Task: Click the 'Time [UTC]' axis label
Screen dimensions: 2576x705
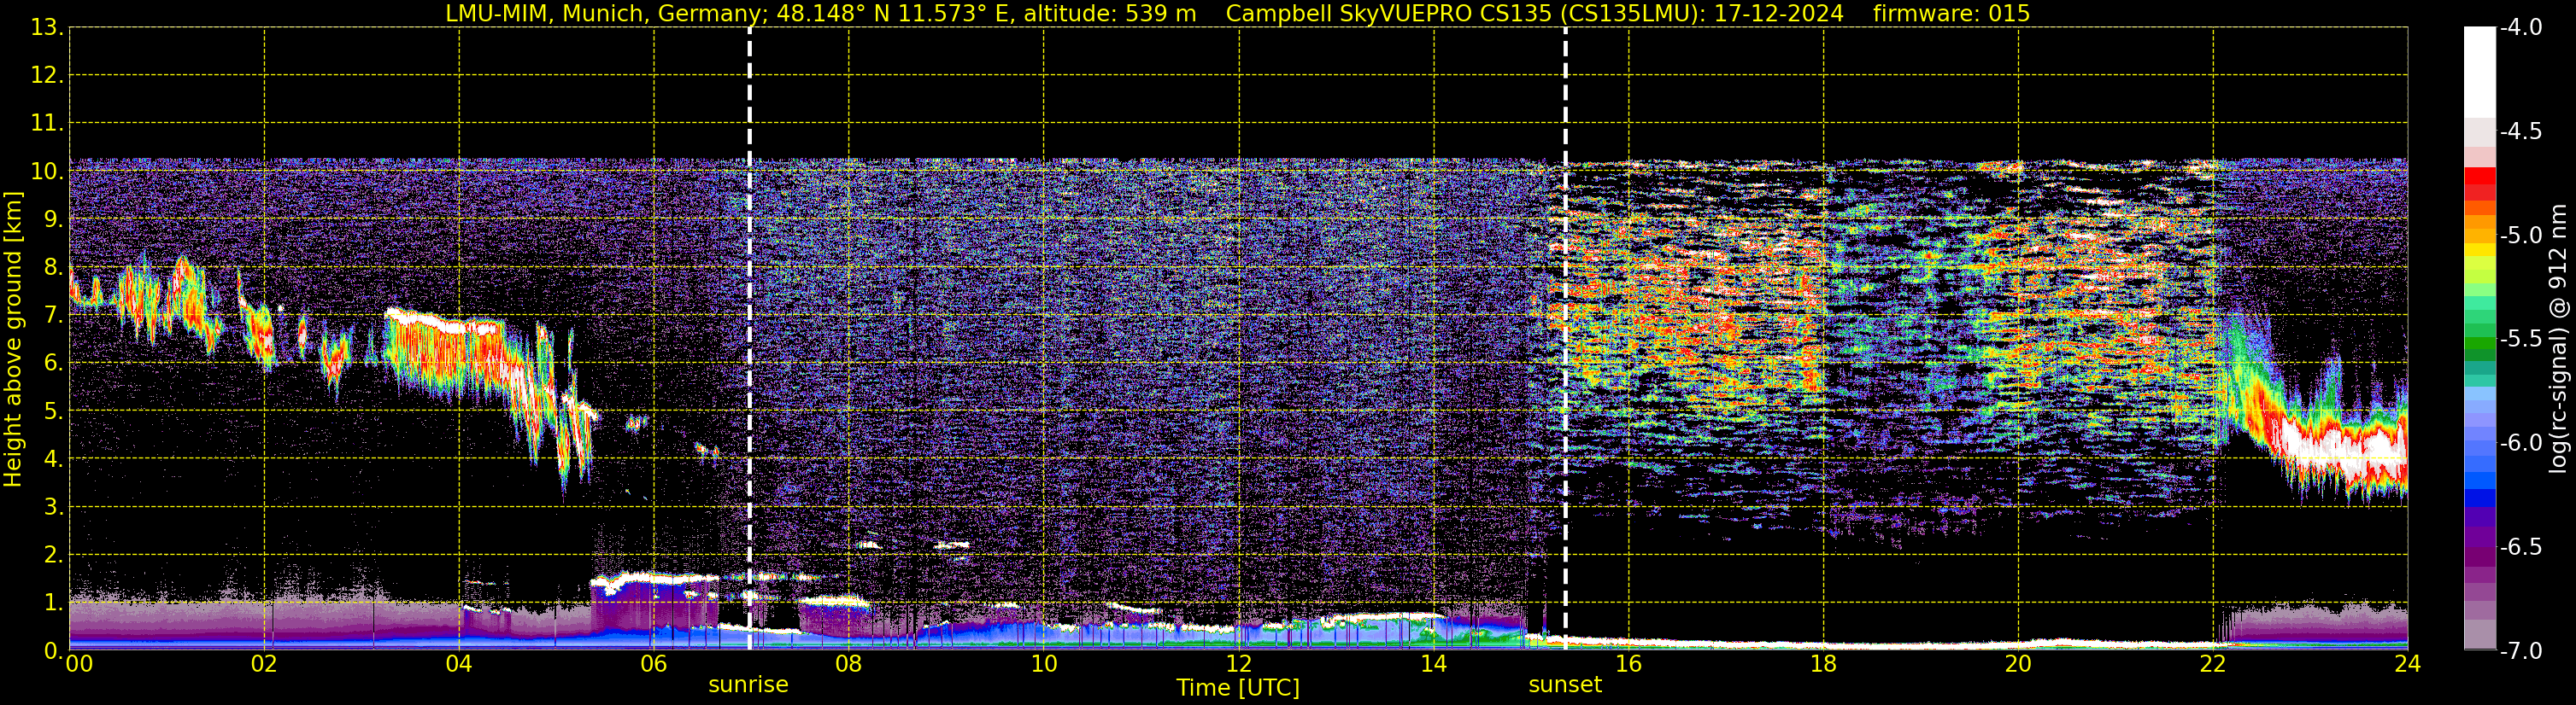Action: coord(1238,688)
